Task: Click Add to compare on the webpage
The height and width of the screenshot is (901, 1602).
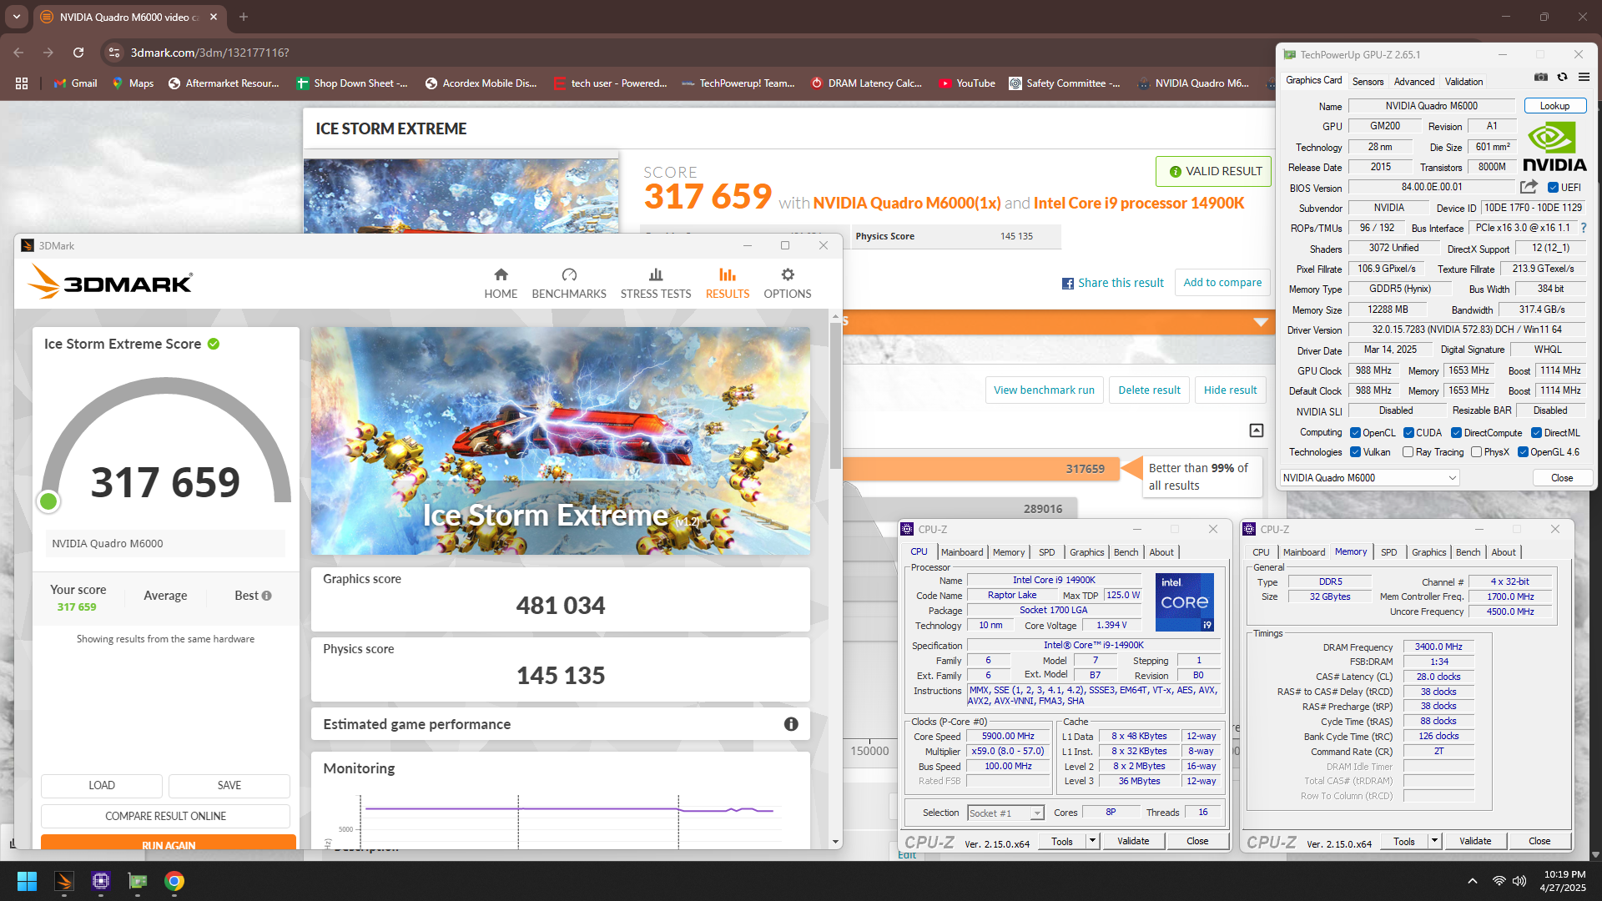Action: coord(1222,283)
